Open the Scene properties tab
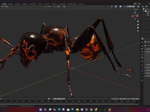The image size is (150, 112). 142,55
